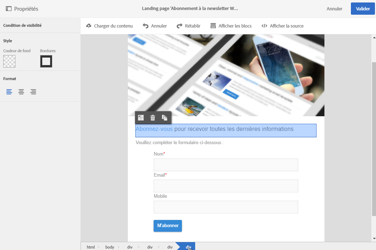Delete the selected block with trash icon
Screen dimensions: 376x250
click(153, 118)
